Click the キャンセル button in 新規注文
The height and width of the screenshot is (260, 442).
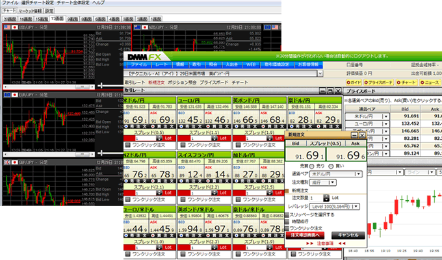pos(348,235)
